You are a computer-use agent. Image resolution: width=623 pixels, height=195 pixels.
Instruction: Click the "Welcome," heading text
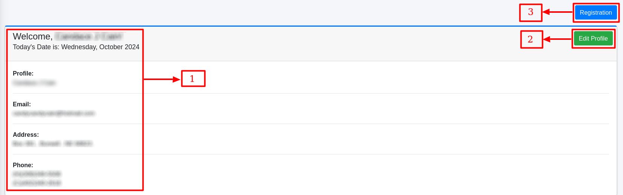32,36
